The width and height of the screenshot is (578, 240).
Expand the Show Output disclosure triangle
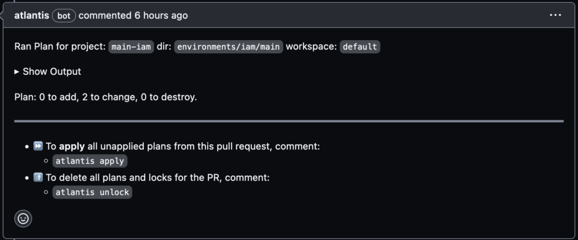[x=17, y=72]
